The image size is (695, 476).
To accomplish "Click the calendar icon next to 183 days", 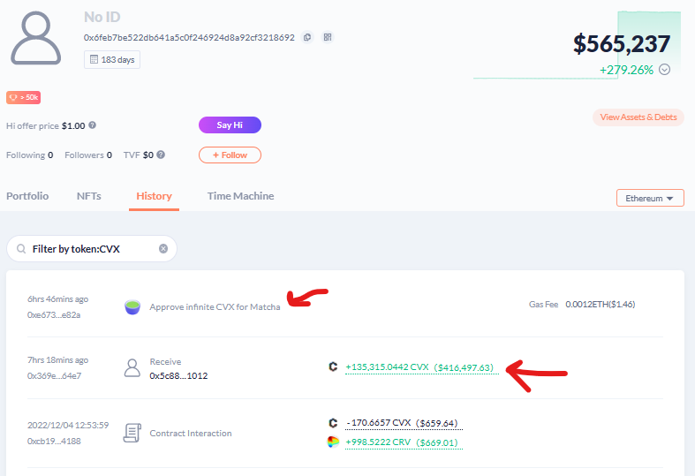I will point(94,59).
